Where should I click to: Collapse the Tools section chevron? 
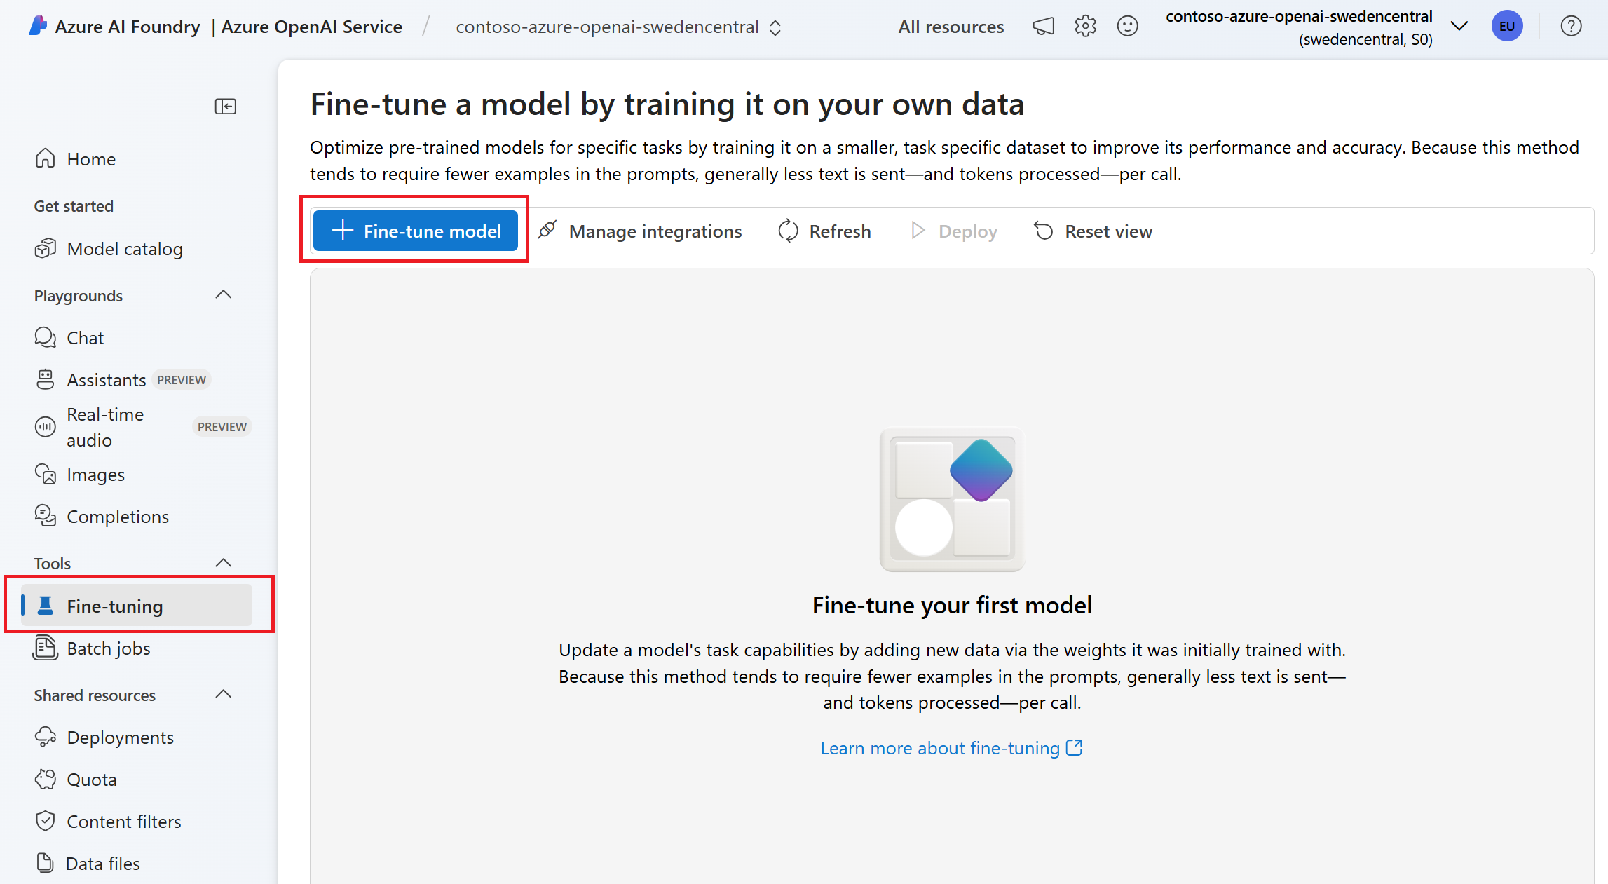[x=223, y=563]
